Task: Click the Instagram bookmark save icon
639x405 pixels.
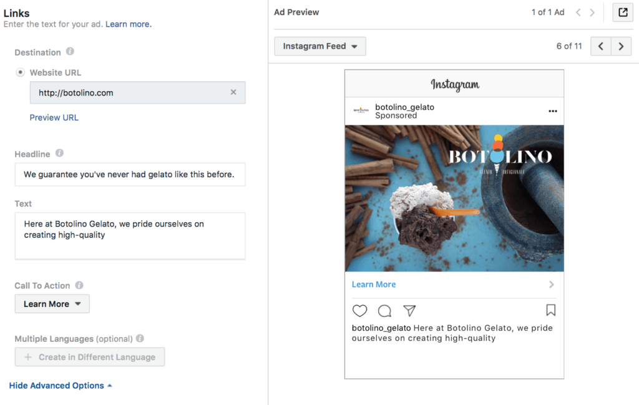Action: pyautogui.click(x=550, y=310)
